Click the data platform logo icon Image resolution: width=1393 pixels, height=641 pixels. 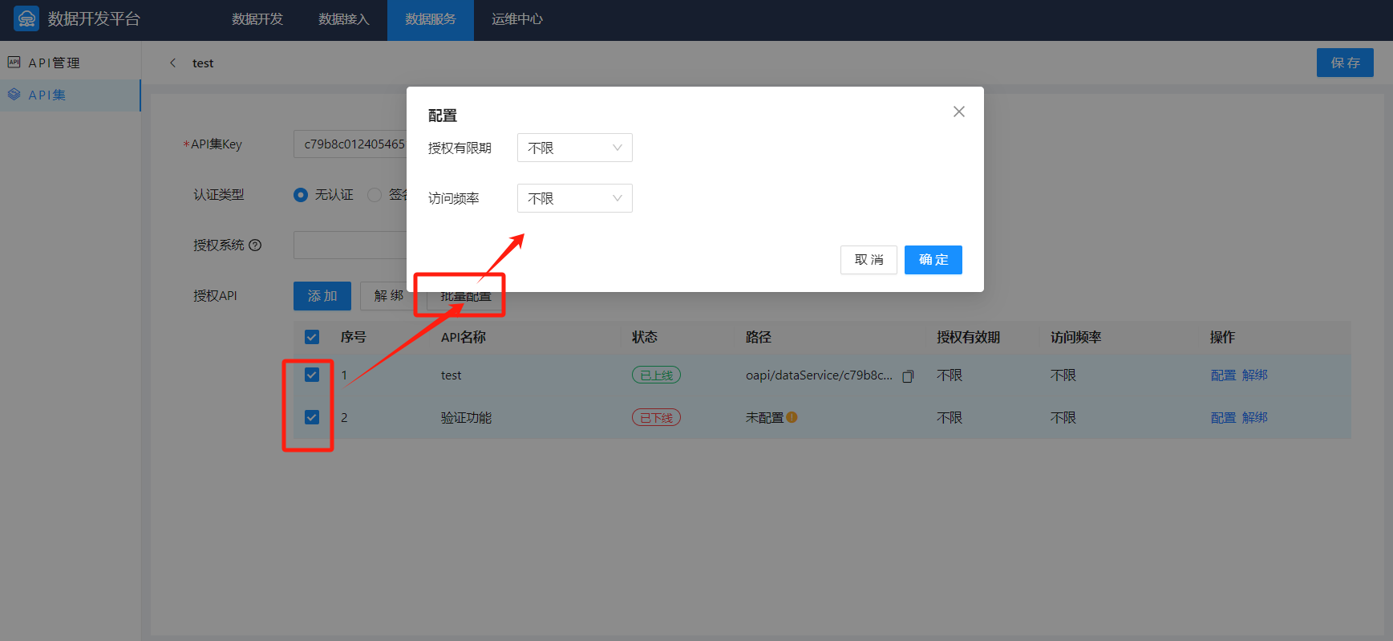[26, 18]
